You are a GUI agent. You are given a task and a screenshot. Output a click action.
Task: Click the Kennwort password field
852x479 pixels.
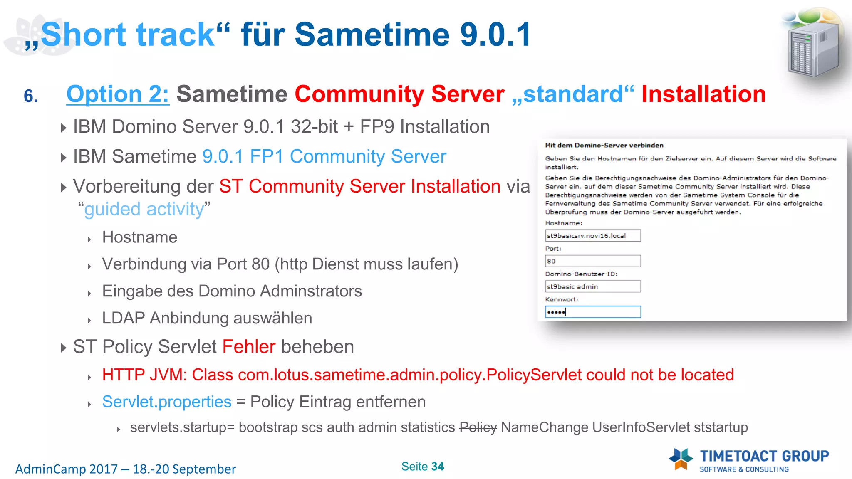(x=593, y=312)
